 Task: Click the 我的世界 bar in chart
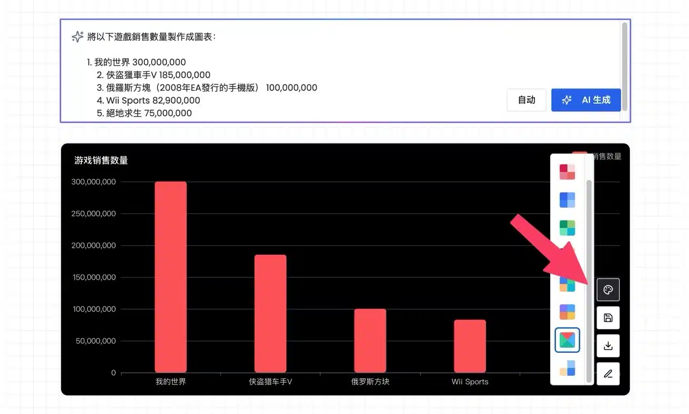171,277
